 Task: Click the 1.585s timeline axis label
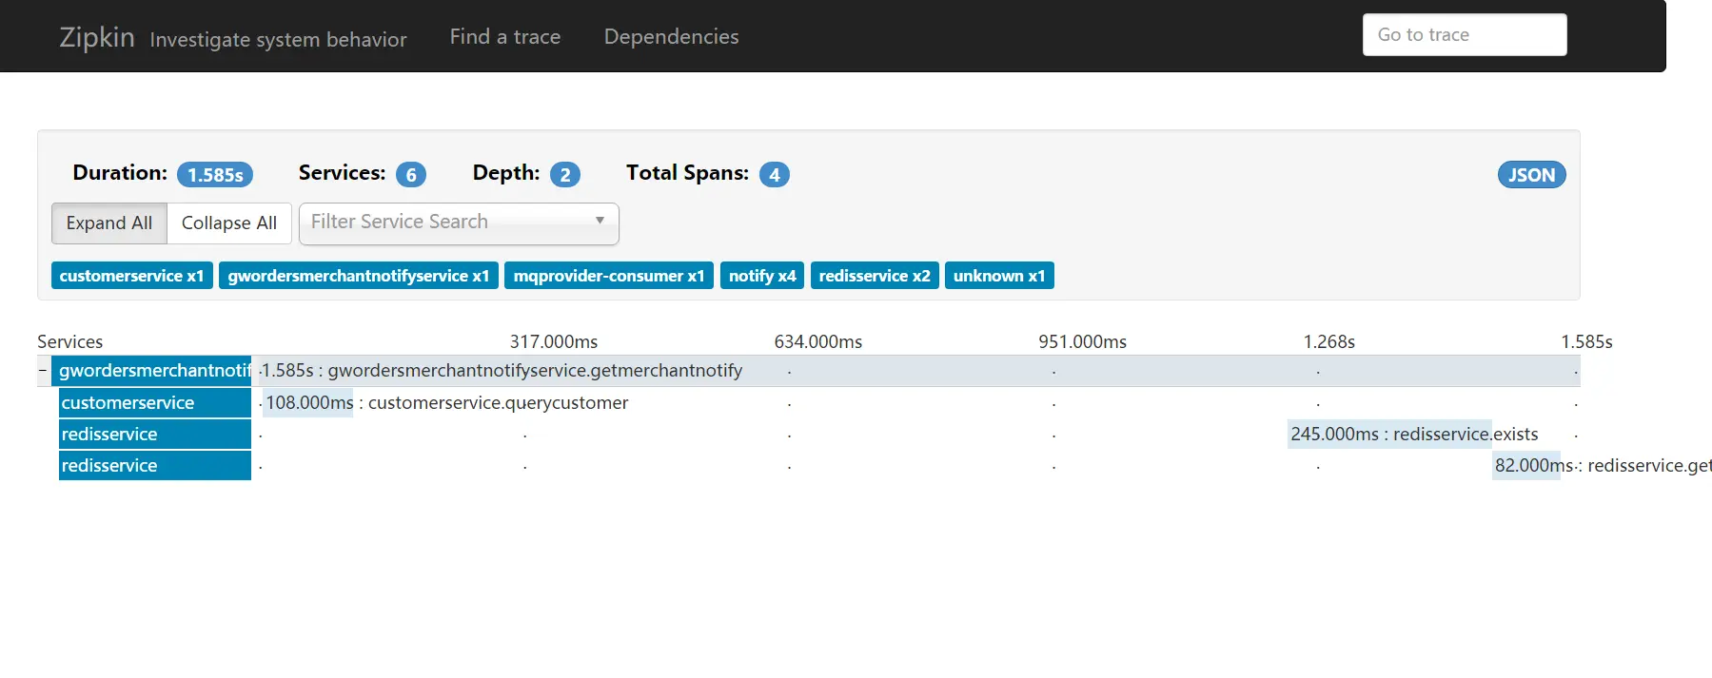pyautogui.click(x=1586, y=342)
